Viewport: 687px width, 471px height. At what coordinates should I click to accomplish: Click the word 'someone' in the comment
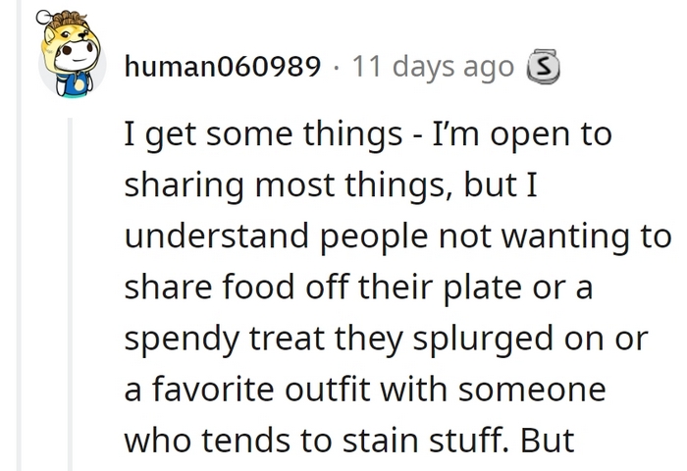[x=532, y=390]
